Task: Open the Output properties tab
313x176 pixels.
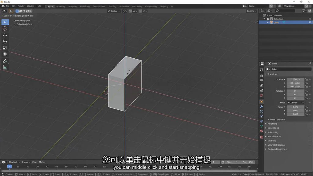Action: point(262,81)
